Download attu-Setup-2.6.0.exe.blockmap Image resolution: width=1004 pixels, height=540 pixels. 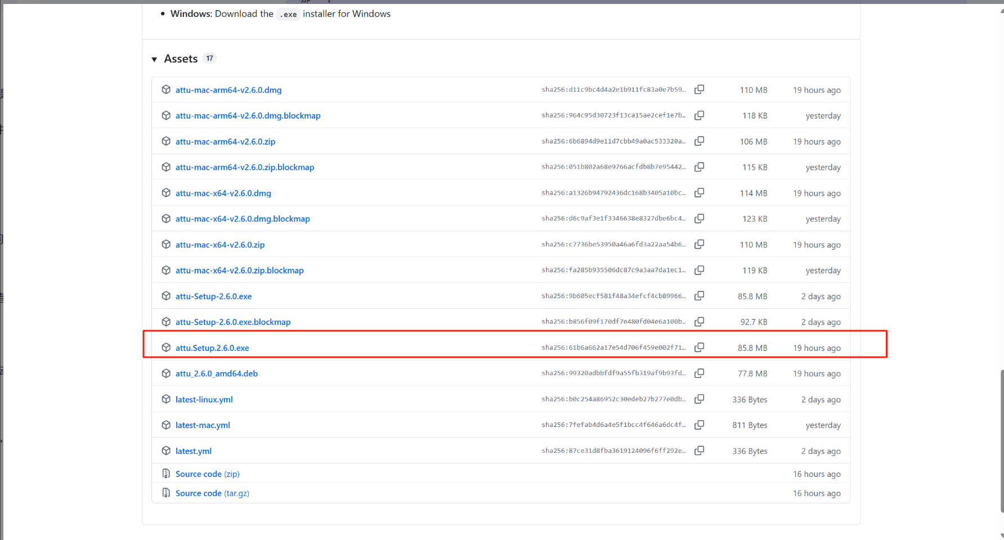pyautogui.click(x=233, y=322)
